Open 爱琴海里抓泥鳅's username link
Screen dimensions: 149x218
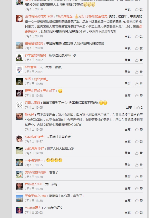coord(36,172)
